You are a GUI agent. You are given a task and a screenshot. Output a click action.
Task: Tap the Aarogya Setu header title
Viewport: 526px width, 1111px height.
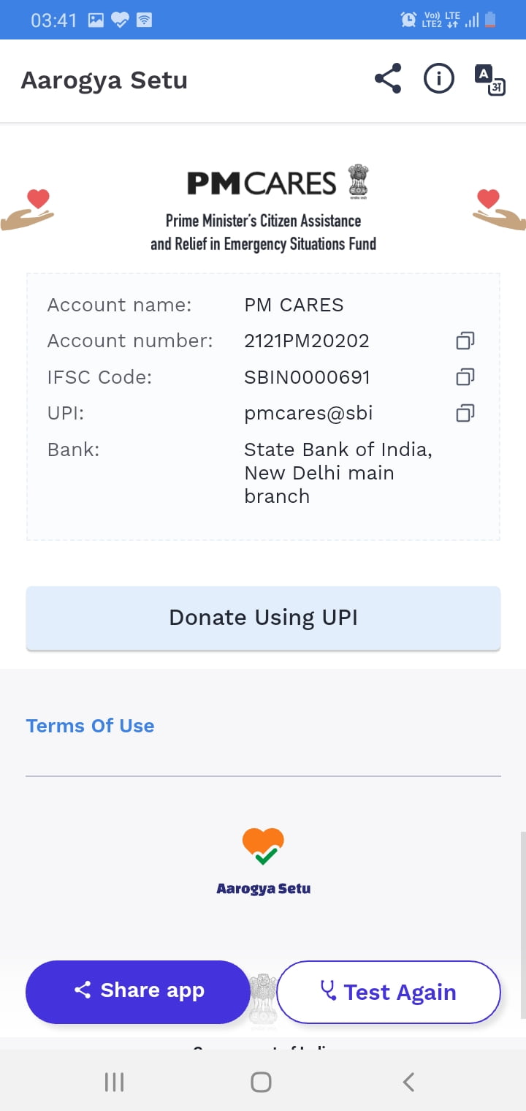point(104,80)
